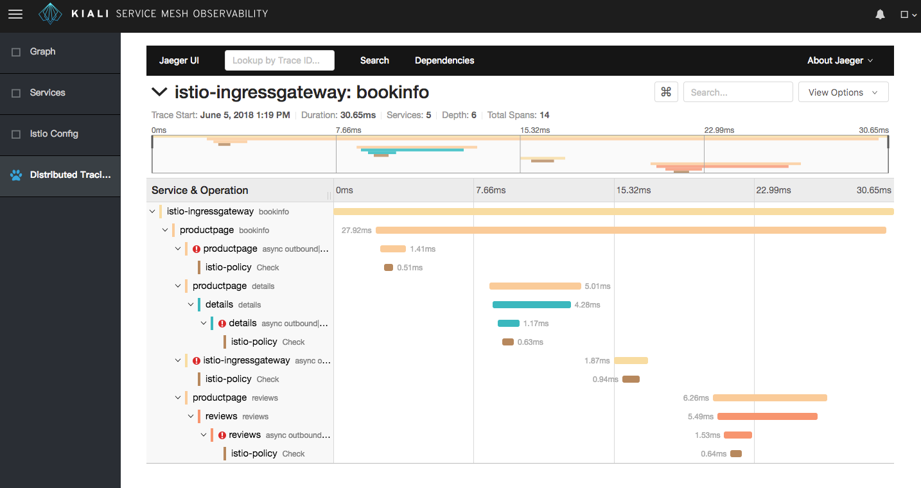The height and width of the screenshot is (488, 921).
Task: Click error icon on details async span
Action: click(x=222, y=324)
